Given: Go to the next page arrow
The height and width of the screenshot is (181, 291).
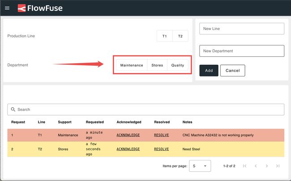Looking at the screenshot, I should (267, 166).
